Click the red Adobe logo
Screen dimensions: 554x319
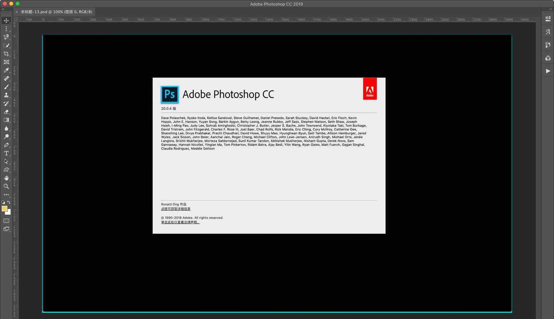pyautogui.click(x=370, y=89)
